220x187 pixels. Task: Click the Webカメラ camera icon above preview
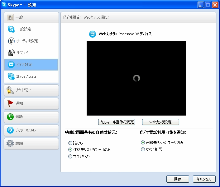93,34
